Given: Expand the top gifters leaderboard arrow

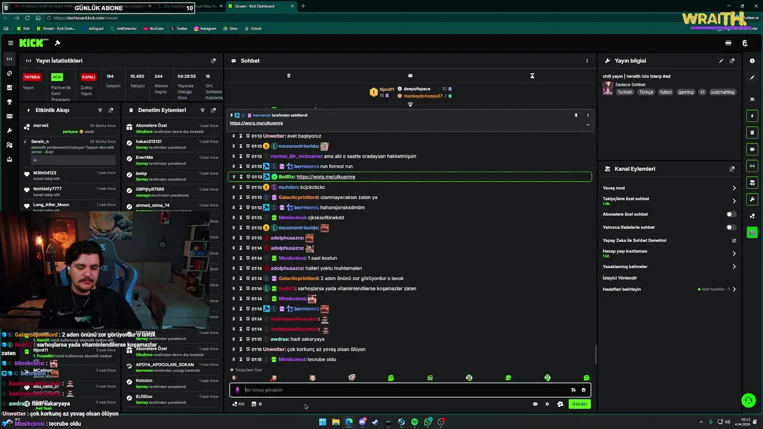Looking at the screenshot, I should [x=410, y=105].
